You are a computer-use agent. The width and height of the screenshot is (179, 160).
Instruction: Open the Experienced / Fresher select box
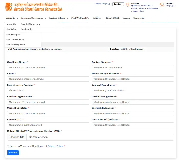[48, 91]
